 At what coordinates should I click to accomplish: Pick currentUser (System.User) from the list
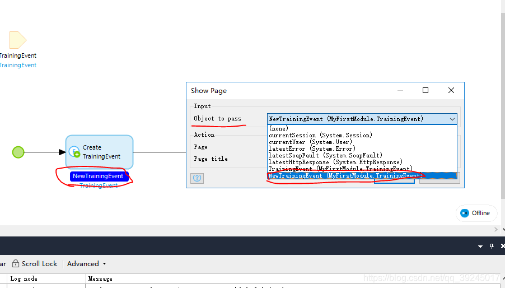(x=311, y=142)
